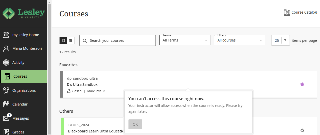The height and width of the screenshot is (135, 320).
Task: Open Grades in the sidebar
Action: coord(24,132)
